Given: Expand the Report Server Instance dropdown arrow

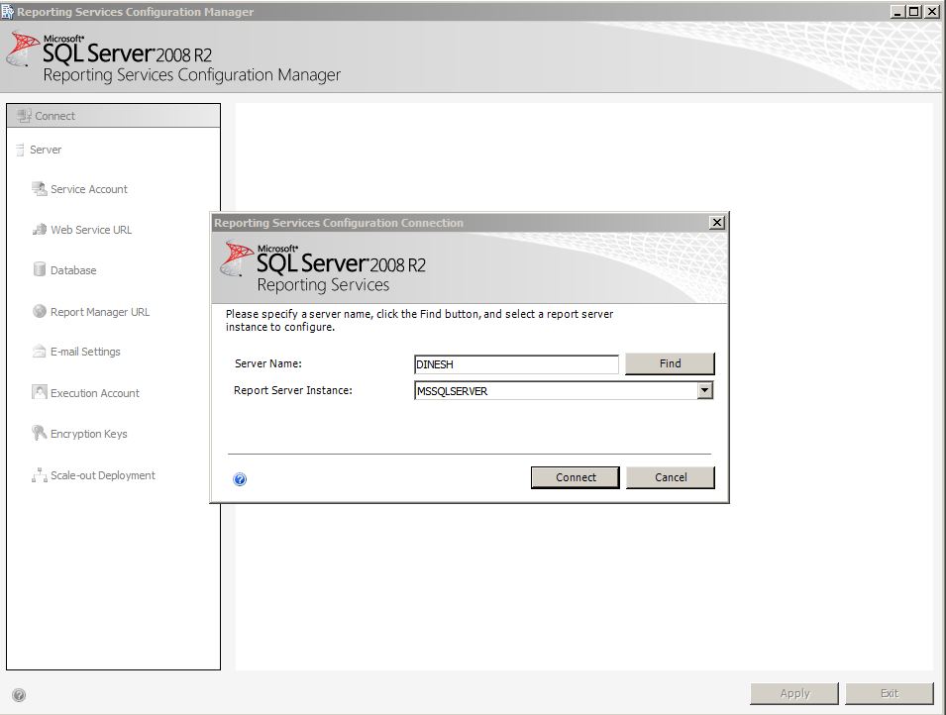Looking at the screenshot, I should click(704, 390).
